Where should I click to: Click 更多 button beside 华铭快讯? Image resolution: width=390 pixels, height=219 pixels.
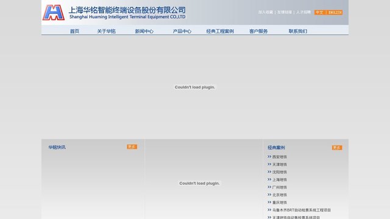click(132, 147)
